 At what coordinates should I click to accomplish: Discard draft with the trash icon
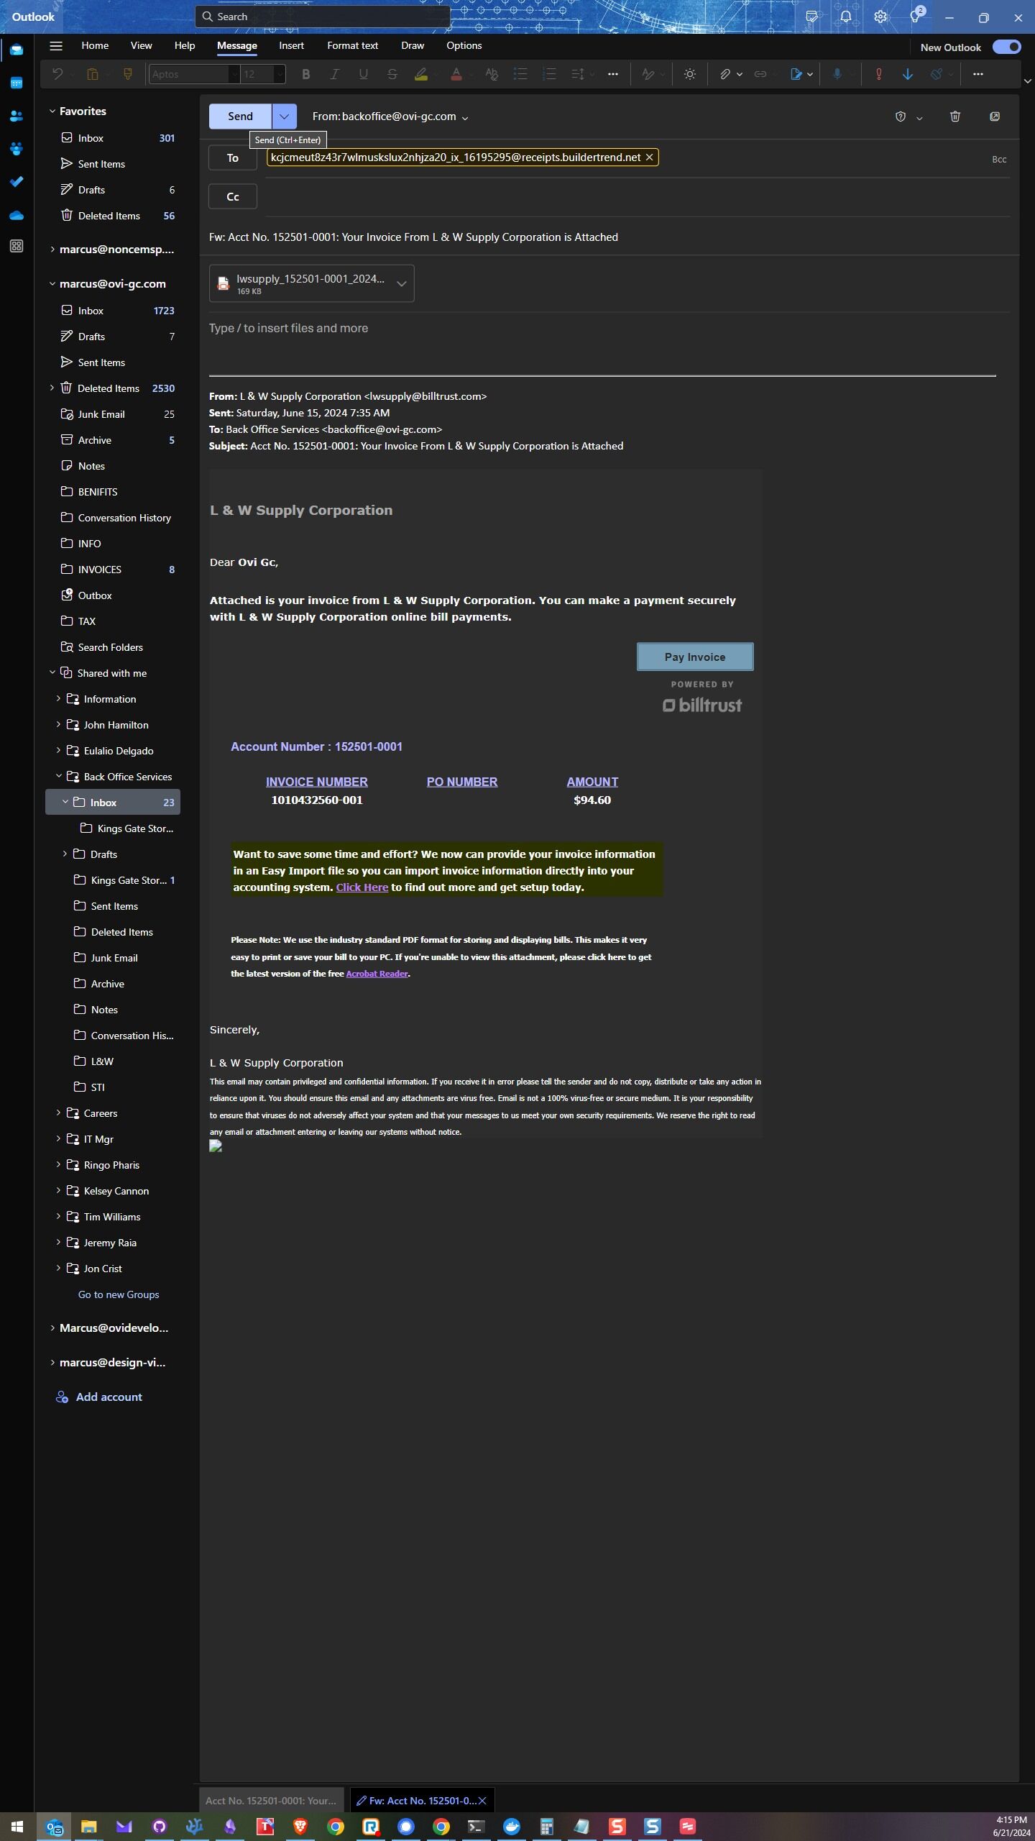click(955, 117)
